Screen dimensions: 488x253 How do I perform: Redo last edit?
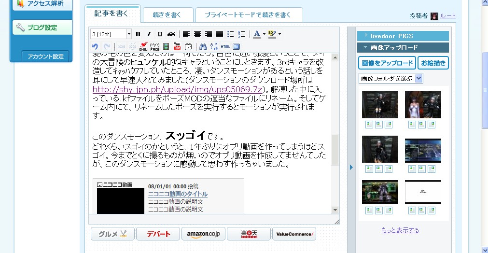pyautogui.click(x=107, y=47)
